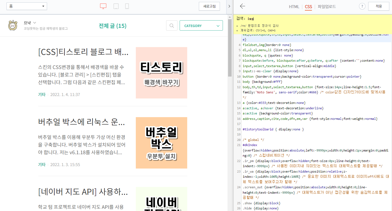
Task: Open the 티스토리 배경색 바꾸기 thumbnail
Action: click(162, 73)
